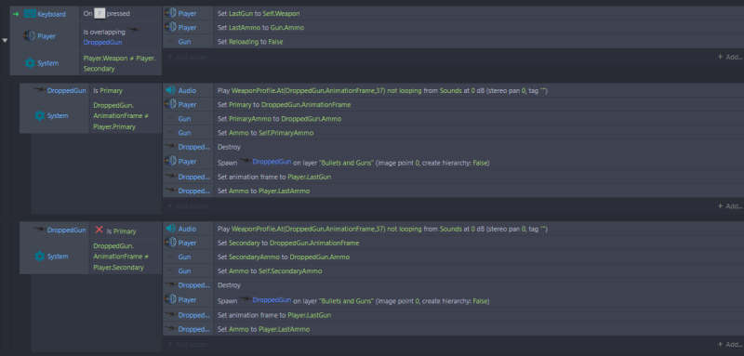Click the blue DroppedGun link in the overlapping condition

tap(103, 42)
